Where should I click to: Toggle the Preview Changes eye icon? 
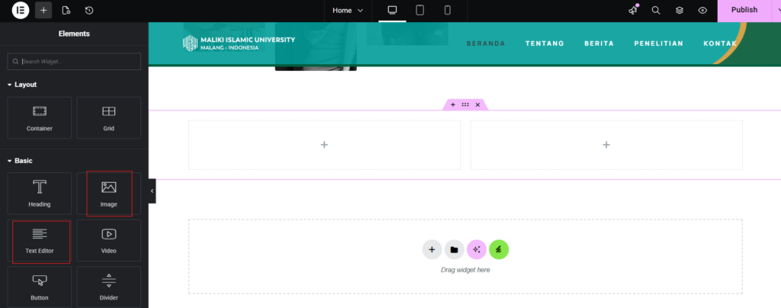tap(702, 11)
